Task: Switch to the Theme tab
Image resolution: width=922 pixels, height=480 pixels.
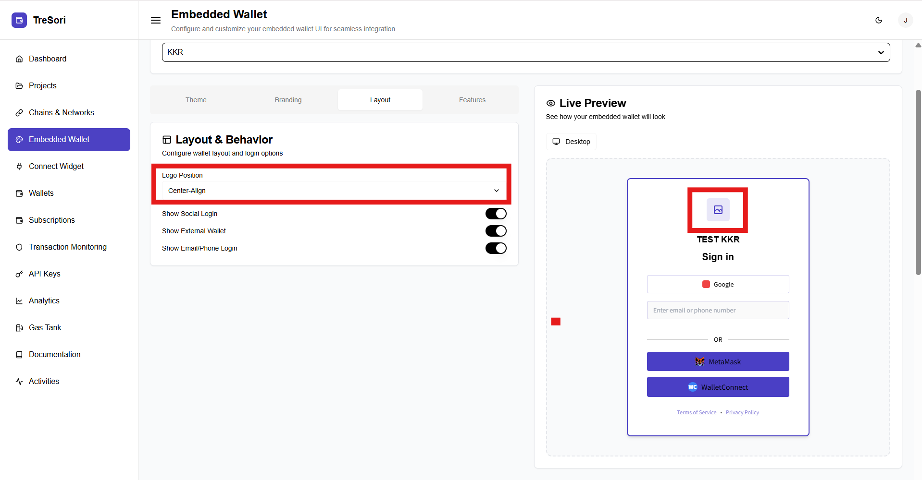Action: [196, 100]
